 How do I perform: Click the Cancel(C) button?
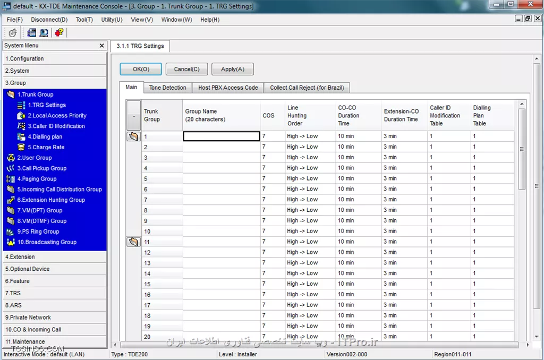(186, 69)
